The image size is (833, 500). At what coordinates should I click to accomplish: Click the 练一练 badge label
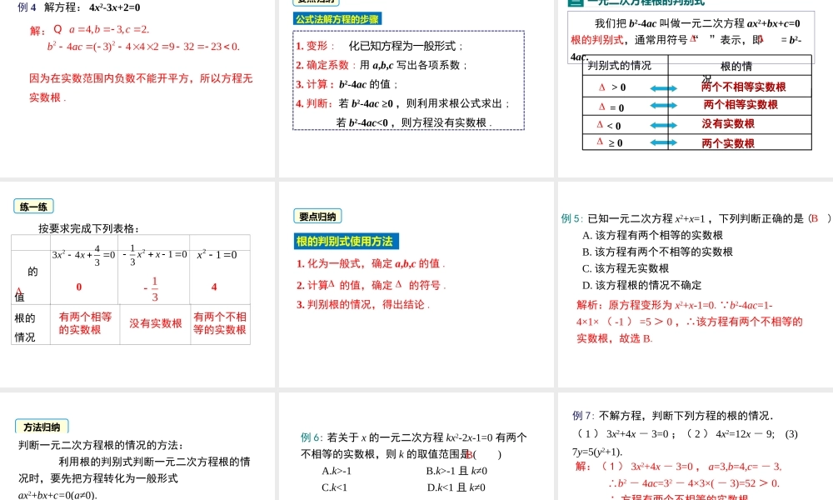click(33, 207)
